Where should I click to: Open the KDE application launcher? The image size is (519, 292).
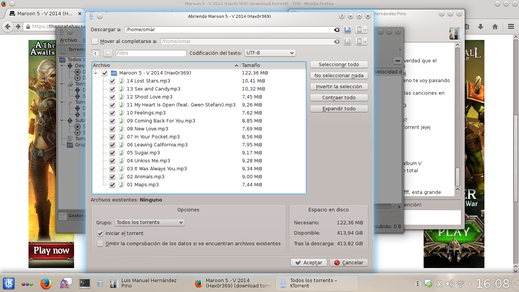[x=9, y=284]
